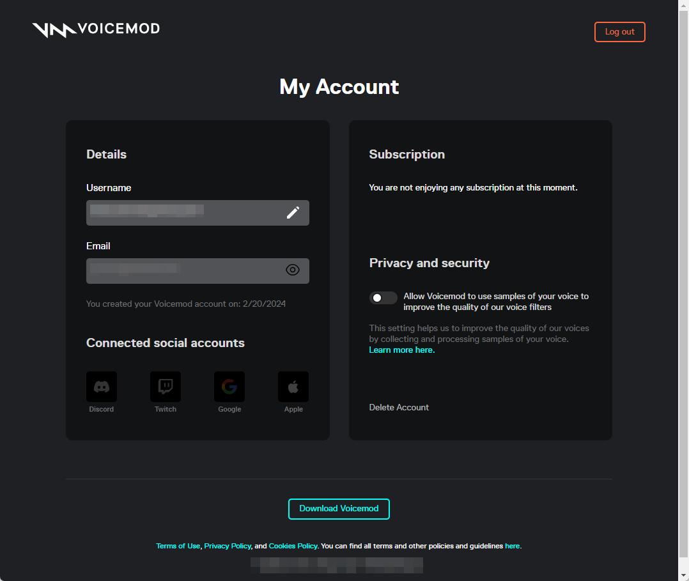Connect the Apple account icon
This screenshot has width=689, height=581.
pyautogui.click(x=293, y=387)
